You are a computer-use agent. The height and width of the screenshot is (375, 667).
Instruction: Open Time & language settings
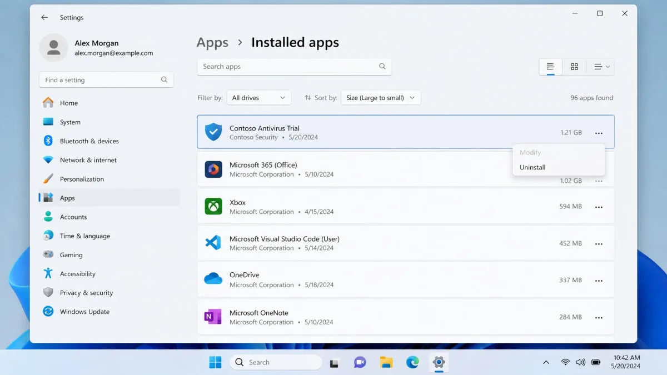click(x=109, y=236)
